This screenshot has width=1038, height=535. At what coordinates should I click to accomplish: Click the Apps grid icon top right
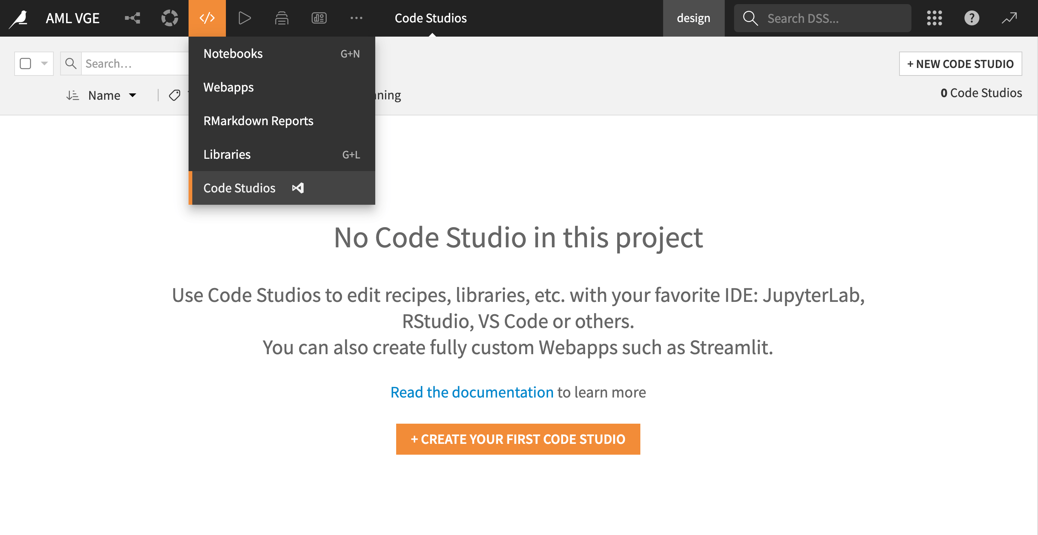[x=935, y=18]
